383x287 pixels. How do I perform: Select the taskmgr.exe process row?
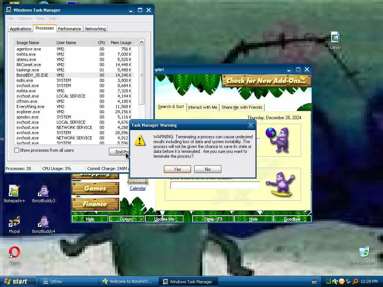tap(74, 70)
